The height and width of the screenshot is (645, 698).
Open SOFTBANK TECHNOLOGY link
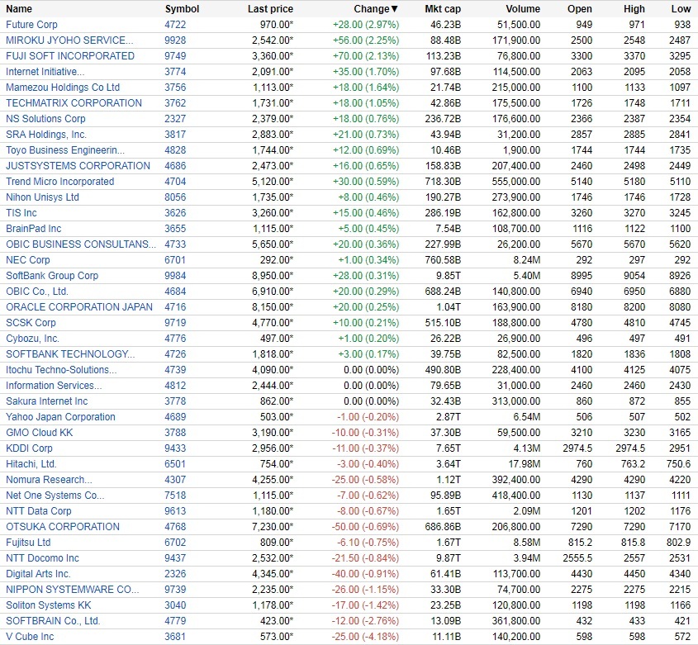tap(70, 354)
